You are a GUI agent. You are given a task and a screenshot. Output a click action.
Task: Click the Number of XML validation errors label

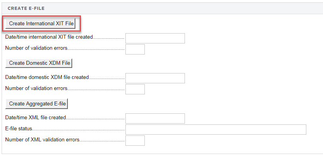coord(42,139)
